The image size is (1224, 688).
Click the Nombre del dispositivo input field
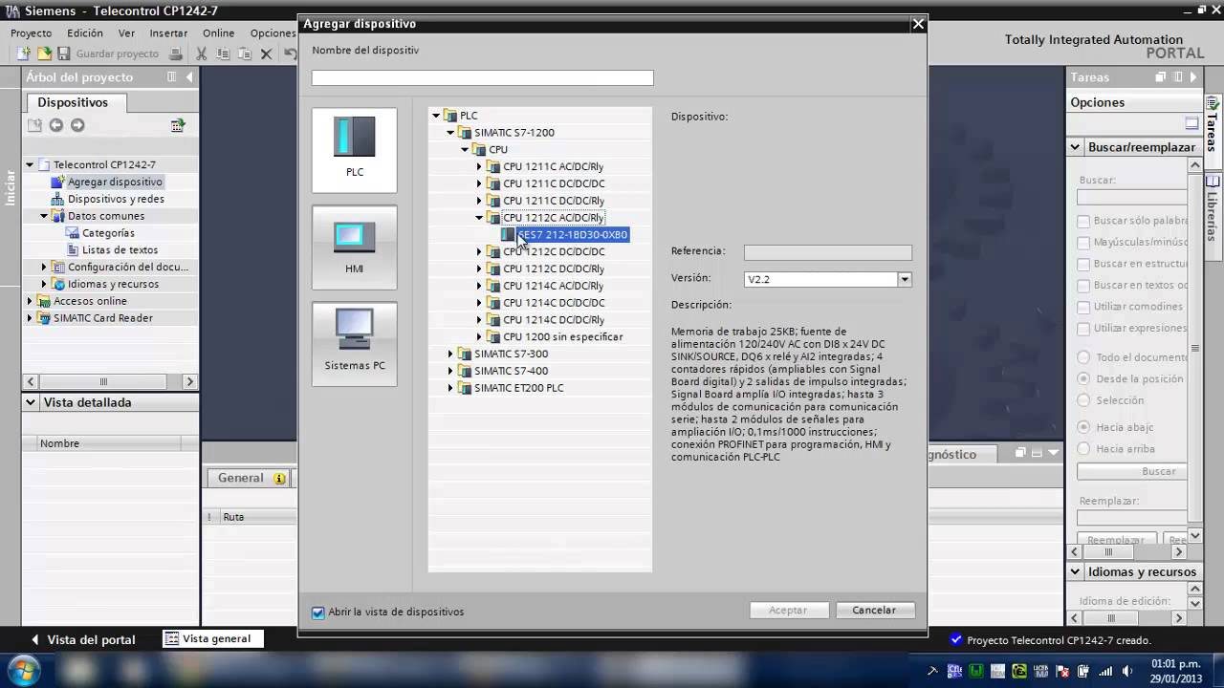click(483, 78)
